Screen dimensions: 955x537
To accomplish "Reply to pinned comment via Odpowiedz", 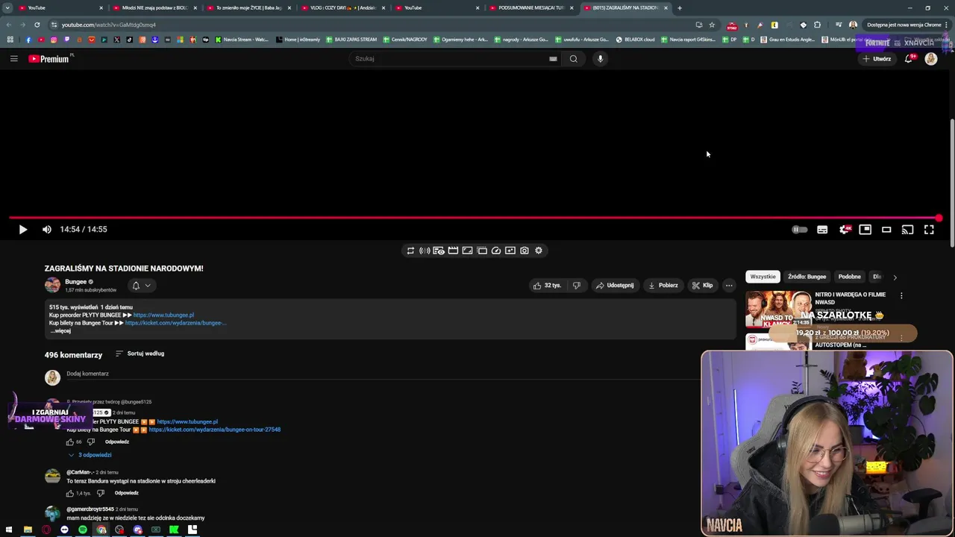I will tap(117, 442).
